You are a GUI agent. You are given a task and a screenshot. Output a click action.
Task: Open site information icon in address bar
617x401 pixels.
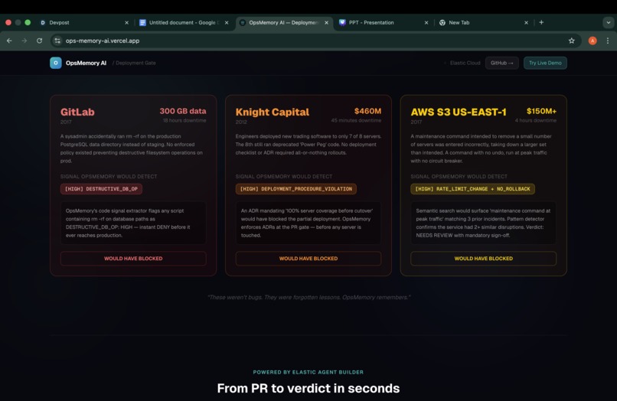coord(57,41)
